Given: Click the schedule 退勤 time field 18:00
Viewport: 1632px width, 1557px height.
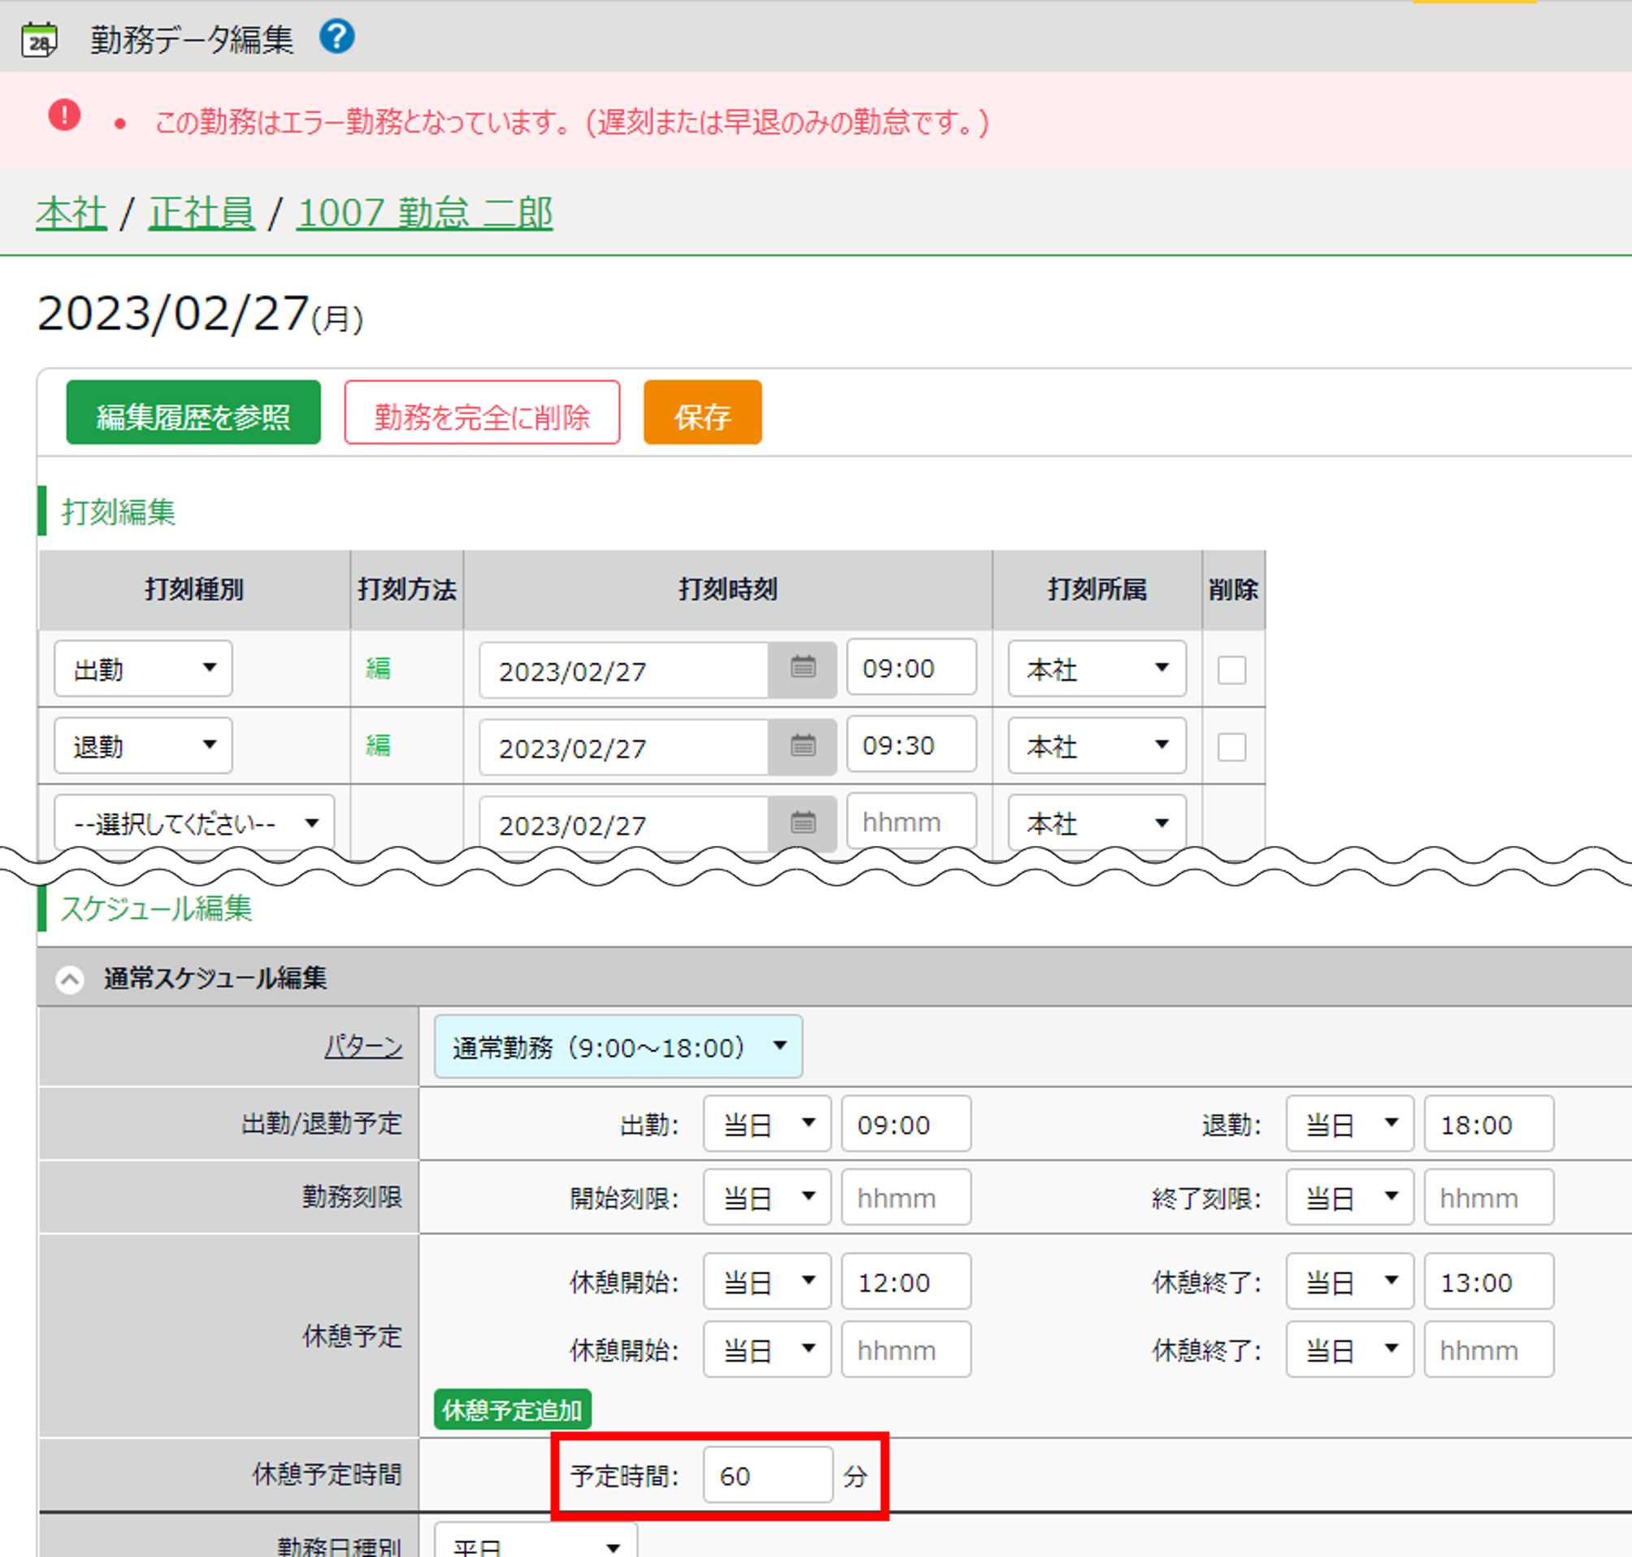Looking at the screenshot, I should (x=1488, y=1124).
